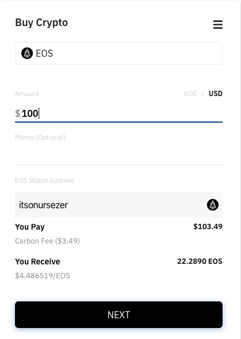Click the NEXT button
This screenshot has width=241, height=339.
click(119, 315)
